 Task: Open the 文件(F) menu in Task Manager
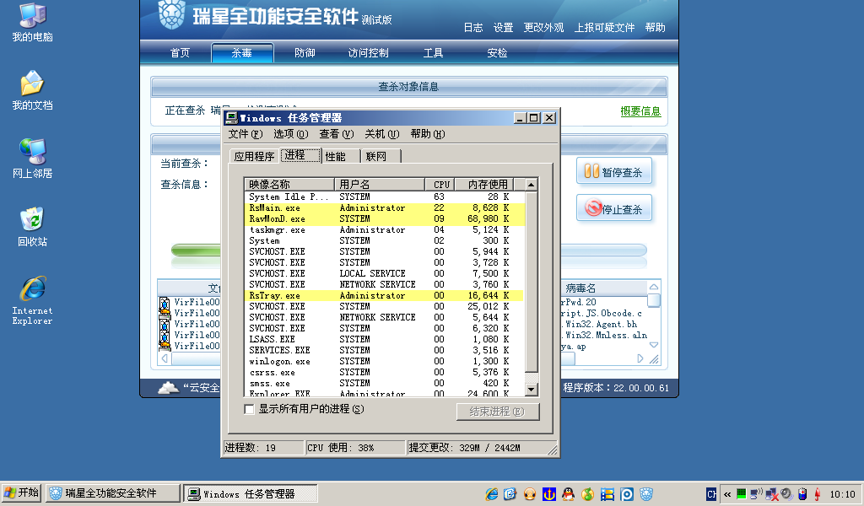point(246,134)
